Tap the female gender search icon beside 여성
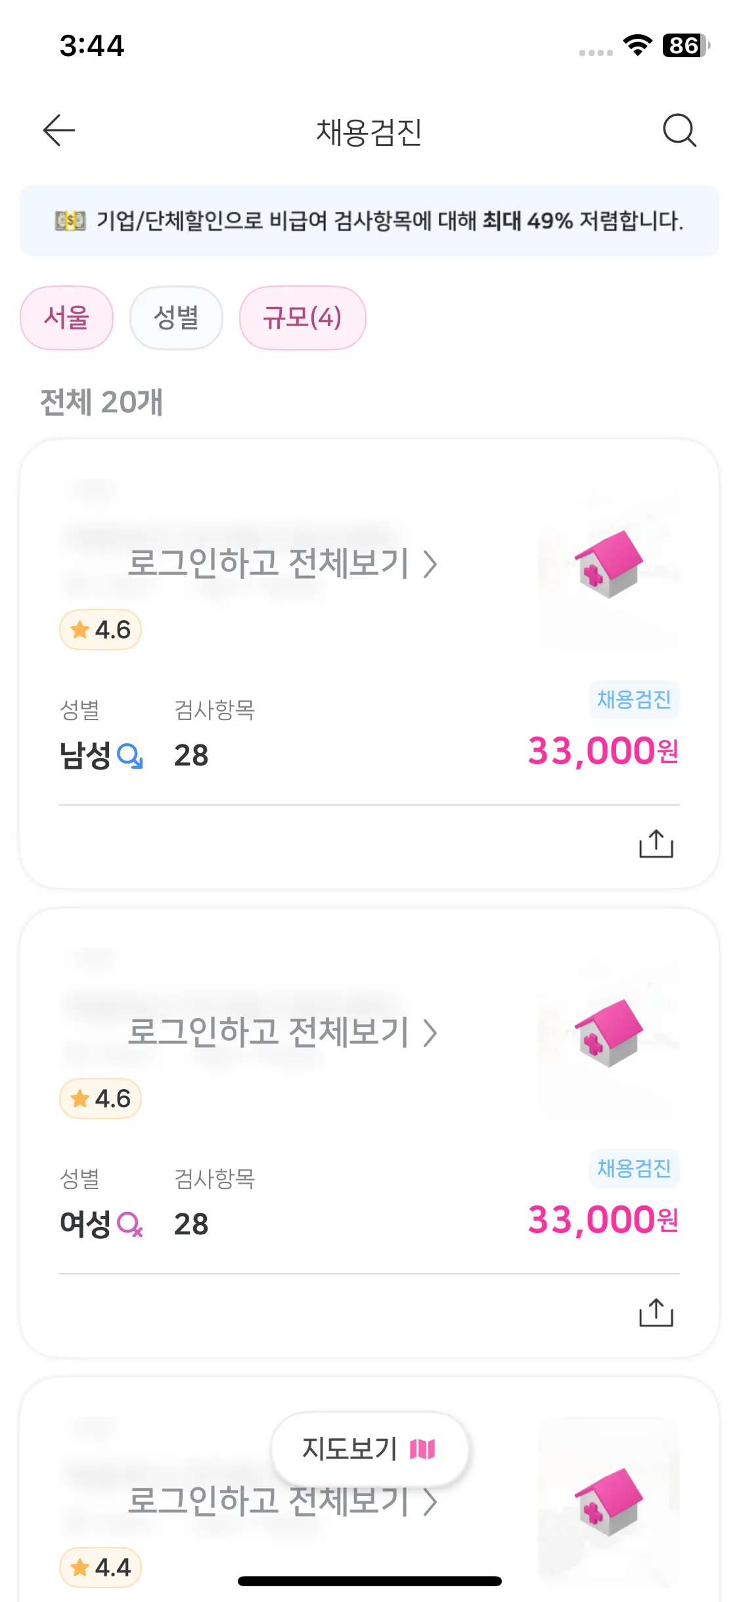The image size is (739, 1602). point(130,1225)
